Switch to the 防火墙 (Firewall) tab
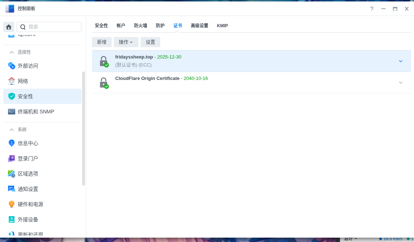 coord(141,25)
